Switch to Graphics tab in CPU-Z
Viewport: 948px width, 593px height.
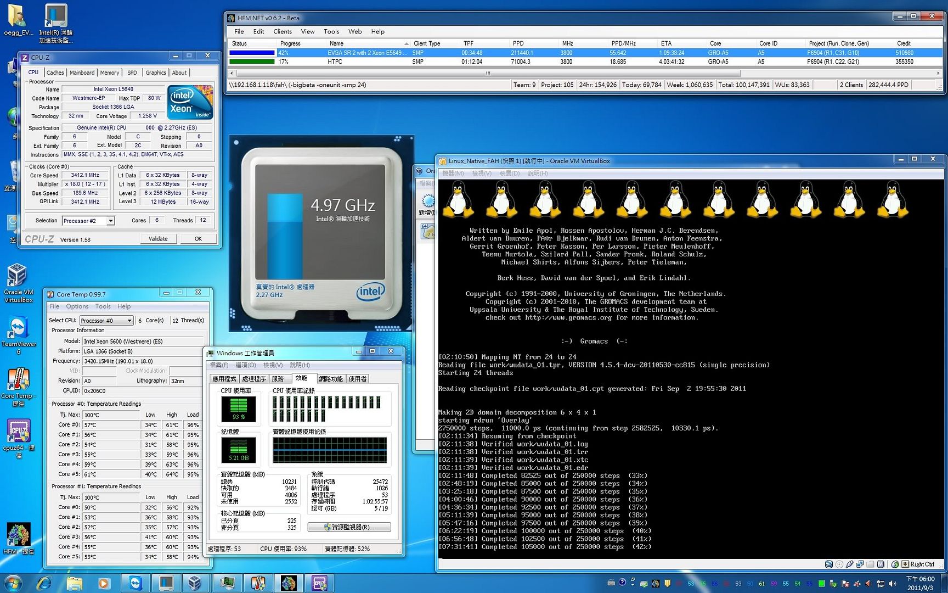pyautogui.click(x=156, y=72)
